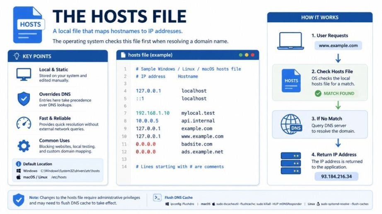The height and width of the screenshot is (214, 382).
Task: Click the server stack icon beside Return IP Address
Action: (x=290, y=163)
